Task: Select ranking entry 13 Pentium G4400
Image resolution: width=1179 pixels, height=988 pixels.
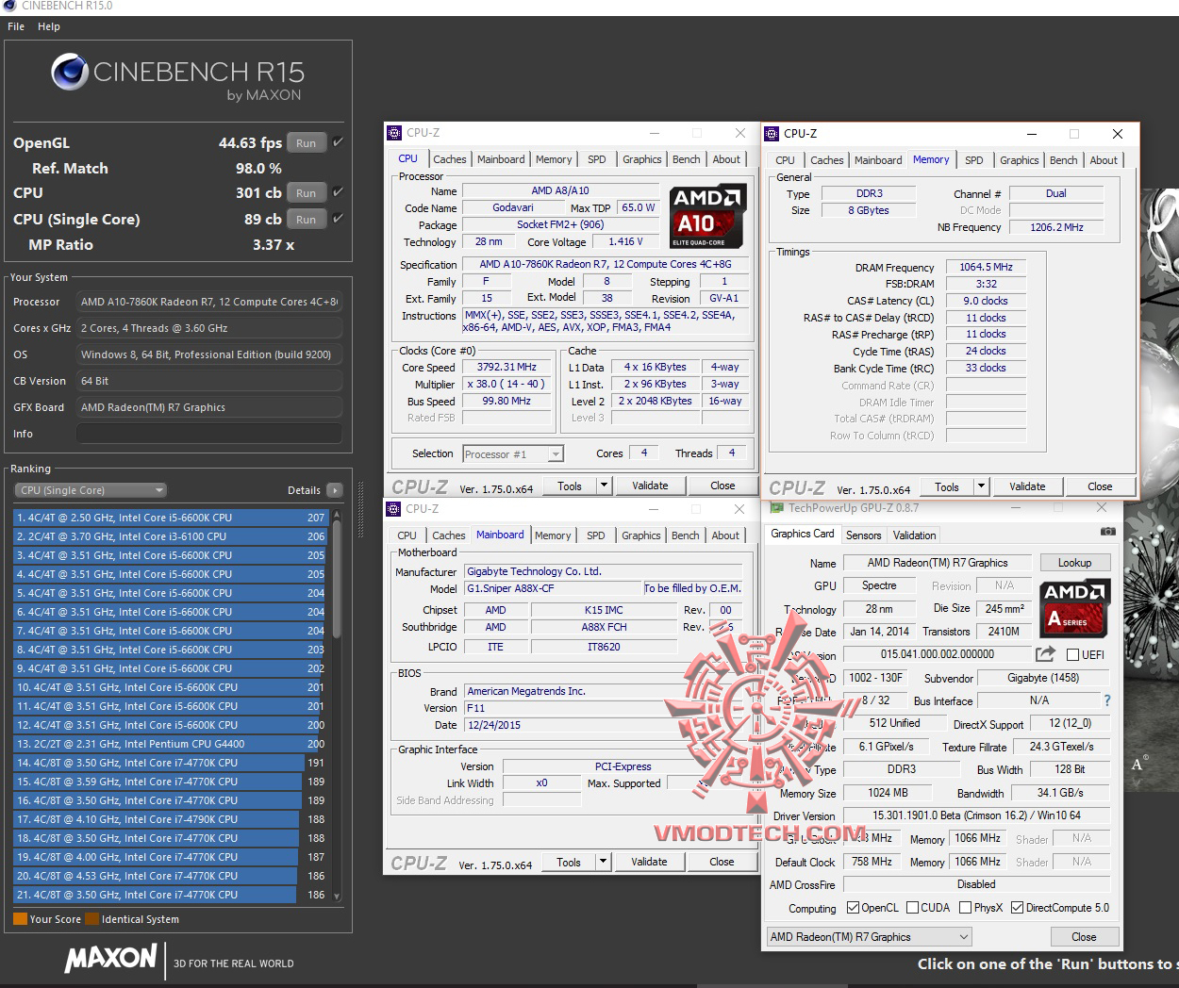Action: (x=170, y=744)
